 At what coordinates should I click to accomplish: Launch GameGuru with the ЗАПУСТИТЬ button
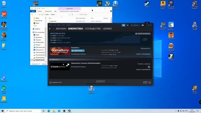78,51
